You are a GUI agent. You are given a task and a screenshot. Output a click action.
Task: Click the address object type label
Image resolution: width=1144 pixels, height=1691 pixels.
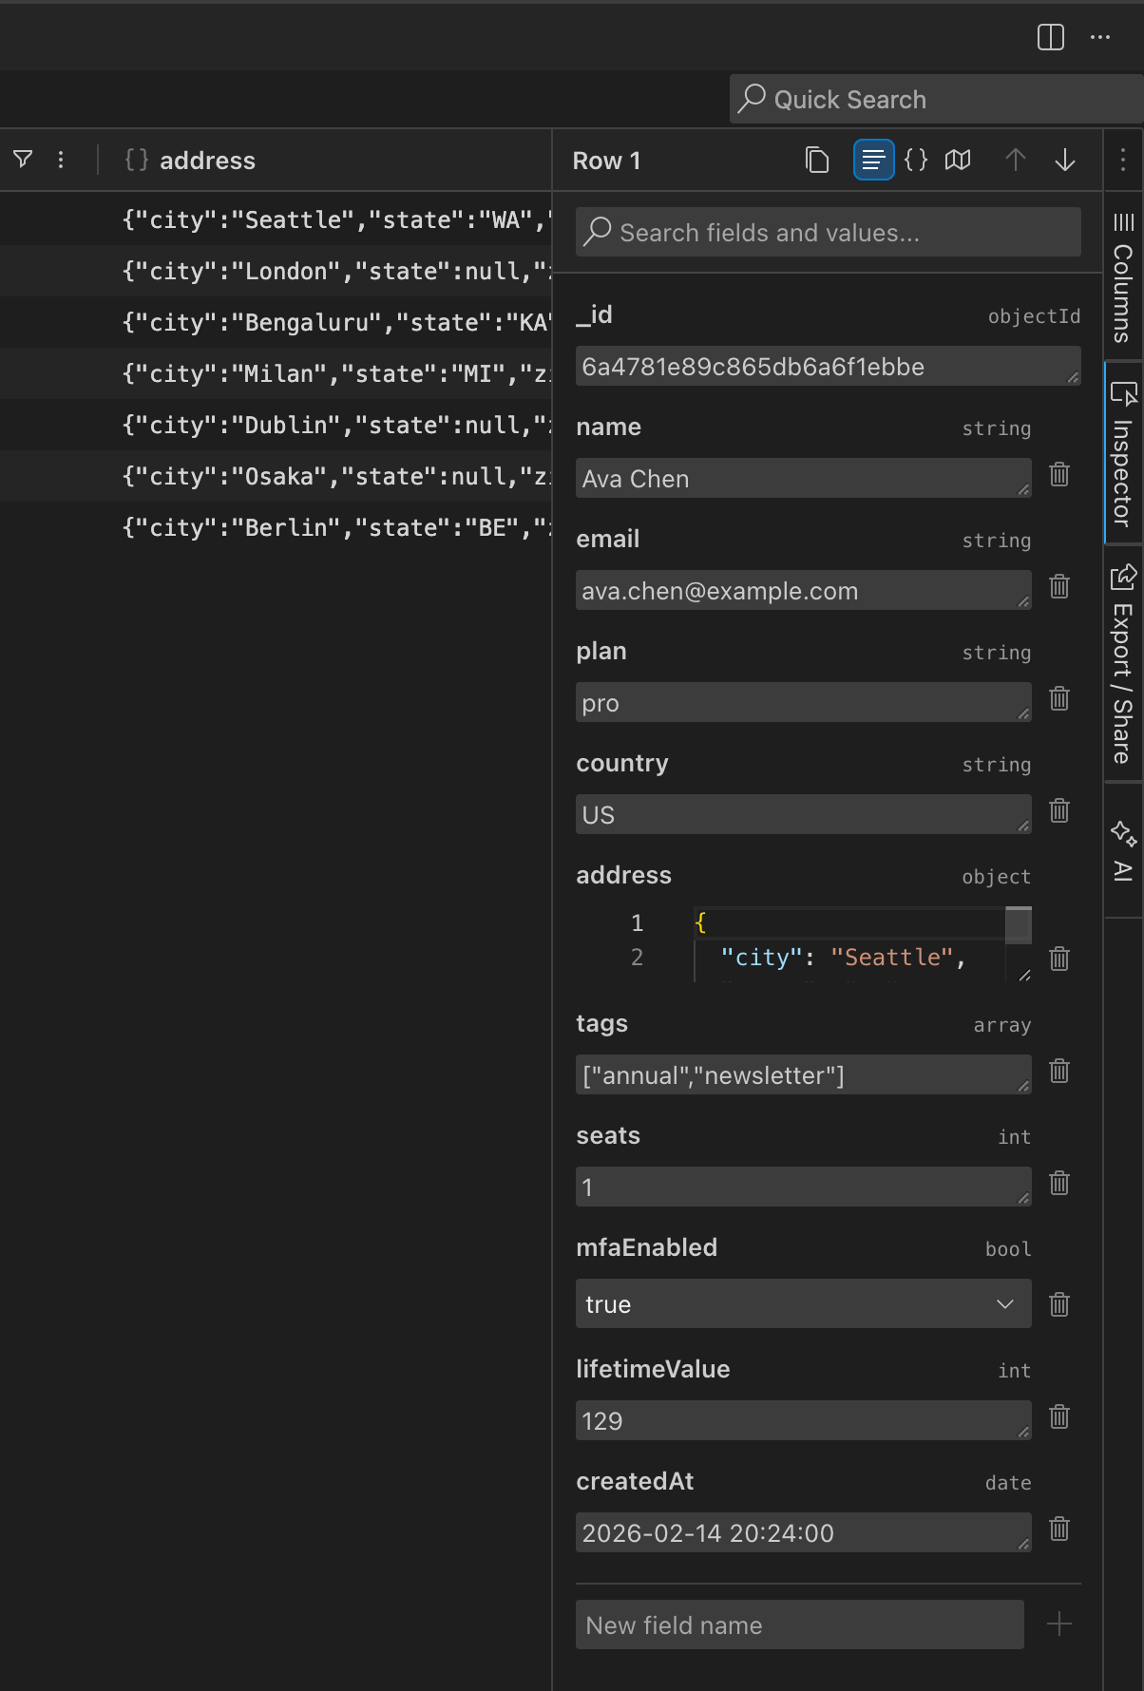[996, 877]
